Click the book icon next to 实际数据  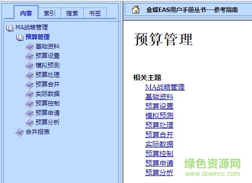coord(30,94)
